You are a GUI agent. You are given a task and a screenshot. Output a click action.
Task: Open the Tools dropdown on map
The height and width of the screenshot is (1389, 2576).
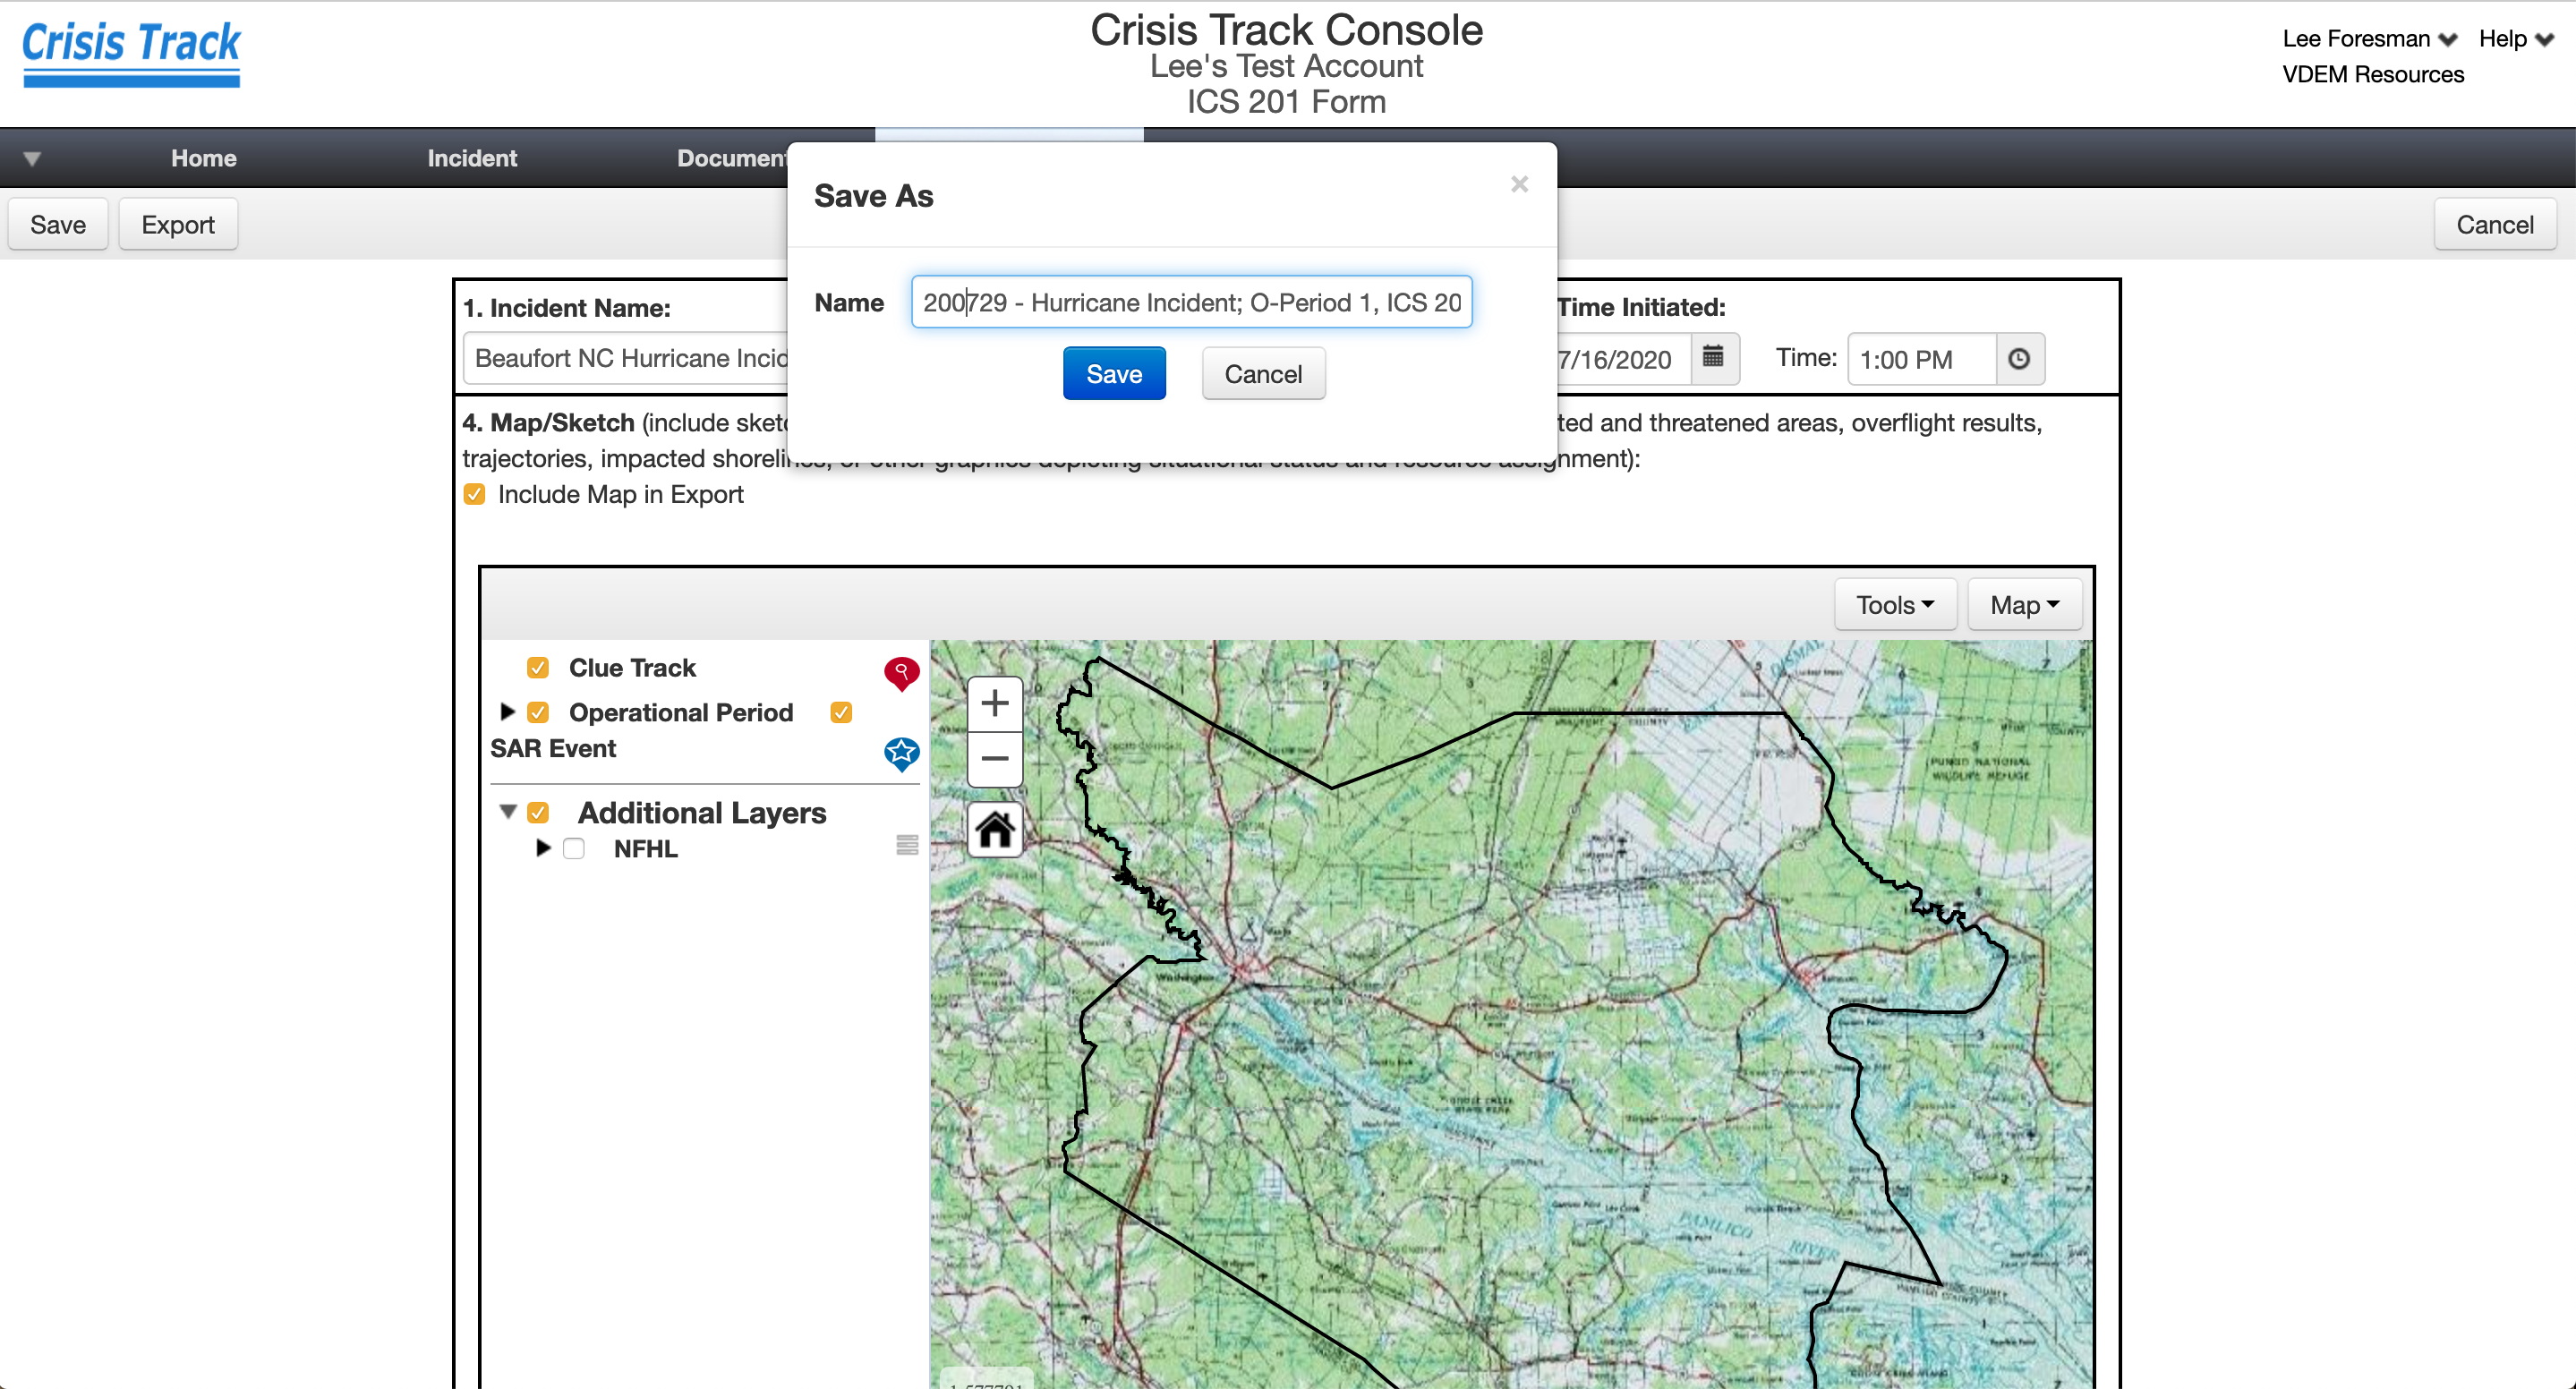1894,604
